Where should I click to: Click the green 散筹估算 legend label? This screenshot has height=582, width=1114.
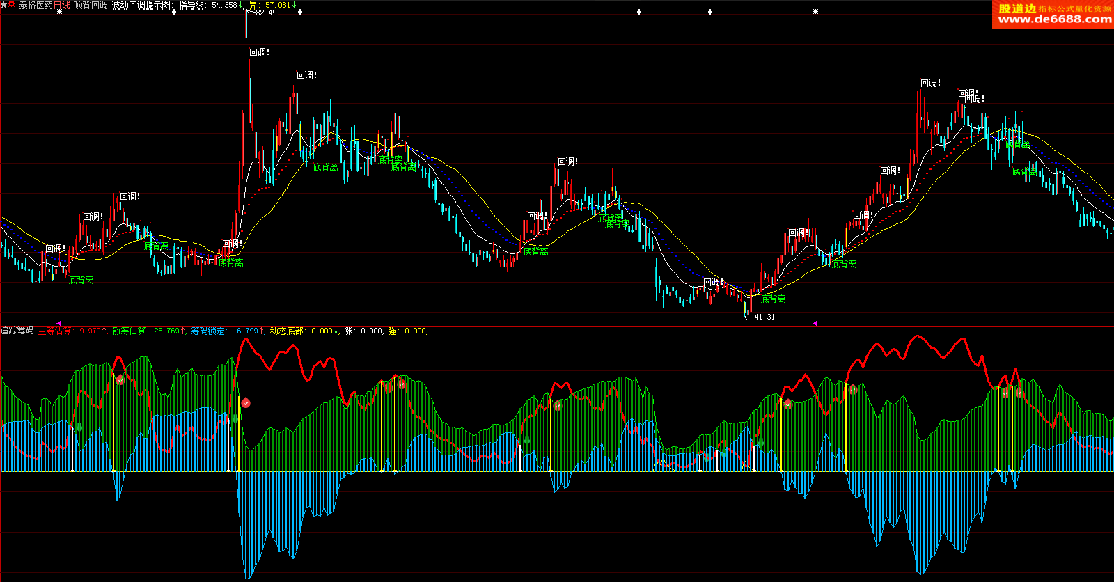click(x=130, y=331)
